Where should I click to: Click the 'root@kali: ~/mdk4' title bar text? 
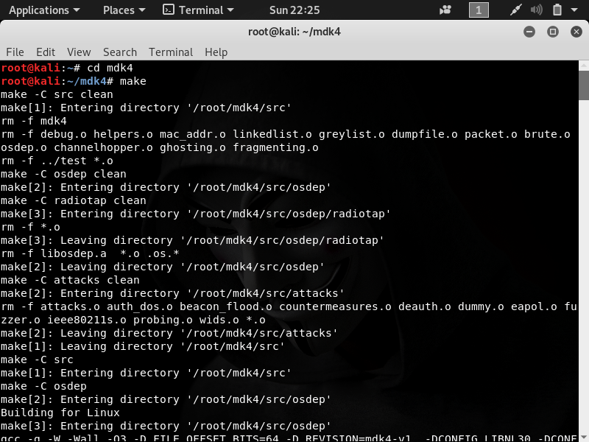(x=294, y=32)
